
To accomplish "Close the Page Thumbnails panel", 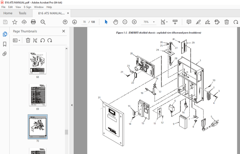I will 63,31.
